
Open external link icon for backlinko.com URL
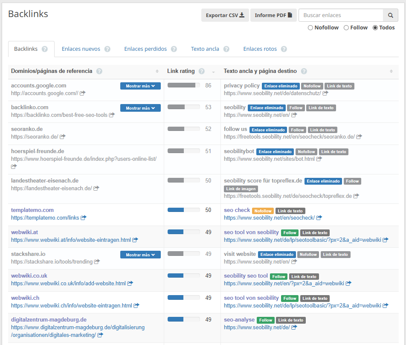112,115
